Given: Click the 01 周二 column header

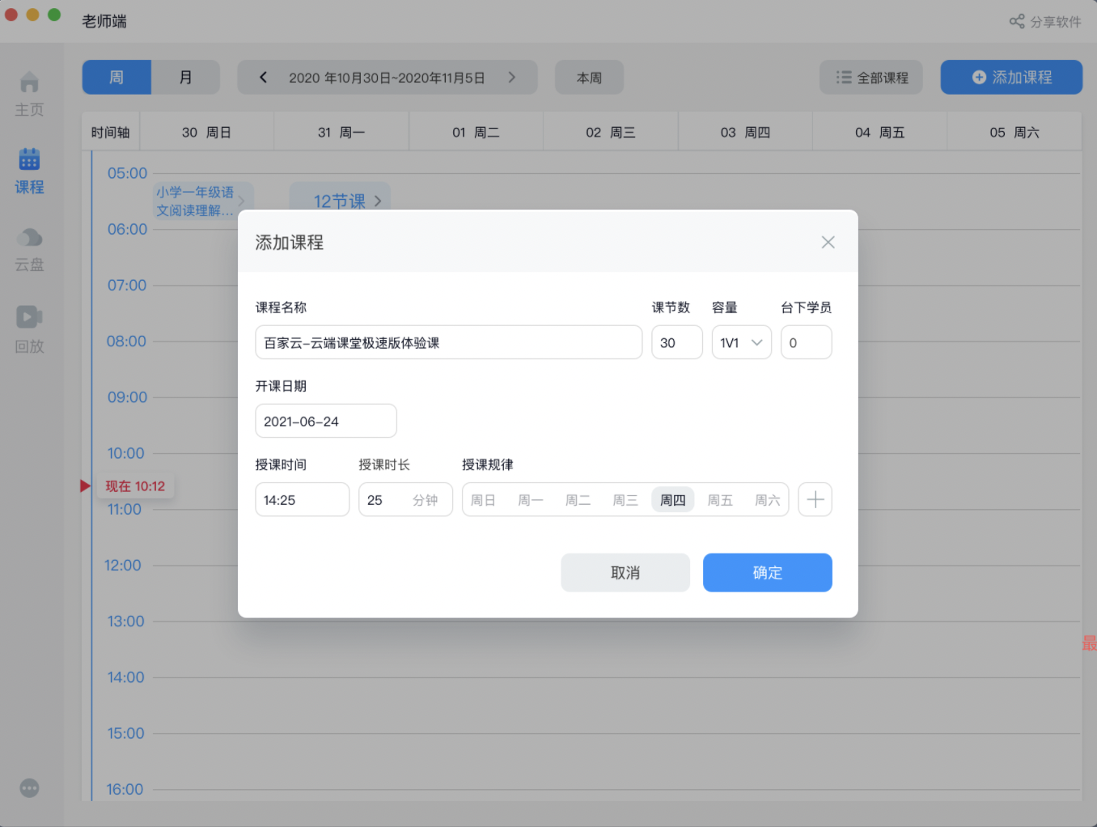Looking at the screenshot, I should pos(476,132).
